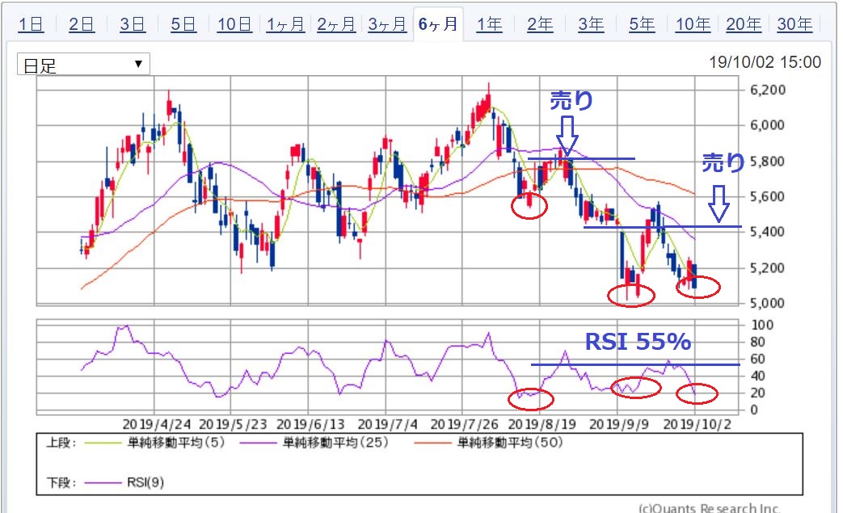Select the 1日 time range tab

click(x=31, y=24)
